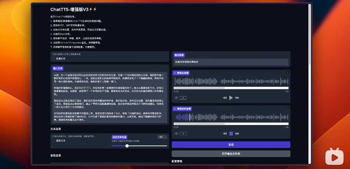Image resolution: width=350 pixels, height=169 pixels.
Task: Change 1x playback speed of original audio
Action: [x=183, y=98]
